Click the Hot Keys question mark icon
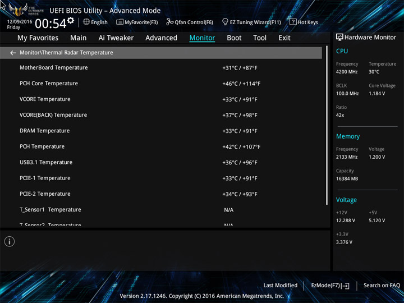 293,22
